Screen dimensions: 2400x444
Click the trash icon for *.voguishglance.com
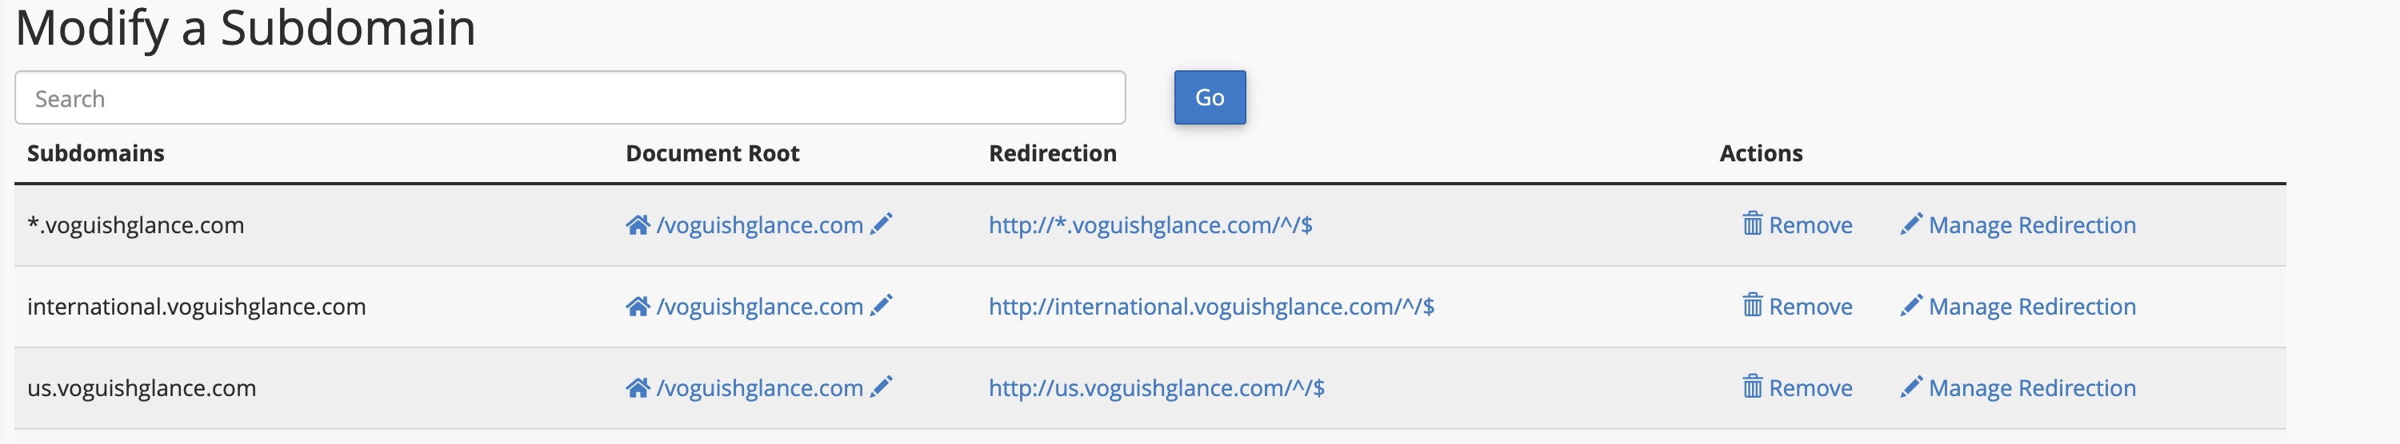(x=1753, y=224)
